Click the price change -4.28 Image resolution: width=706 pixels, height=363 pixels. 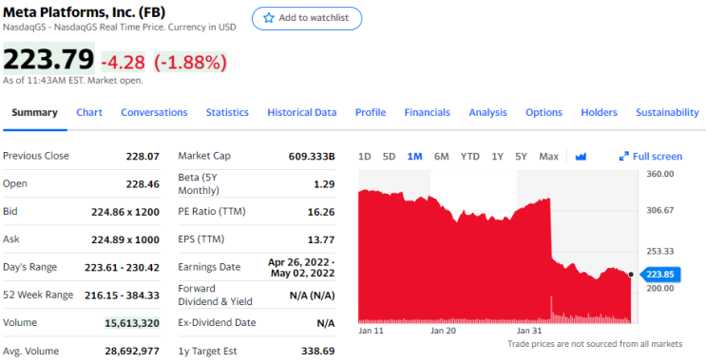tap(123, 62)
